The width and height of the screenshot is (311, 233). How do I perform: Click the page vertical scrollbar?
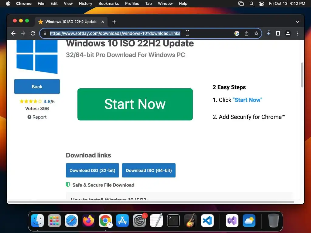pyautogui.click(x=302, y=75)
